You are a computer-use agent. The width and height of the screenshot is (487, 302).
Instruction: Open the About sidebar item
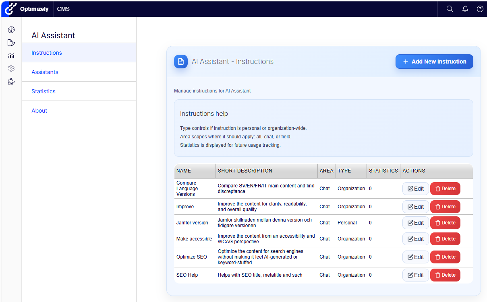[x=79, y=111]
